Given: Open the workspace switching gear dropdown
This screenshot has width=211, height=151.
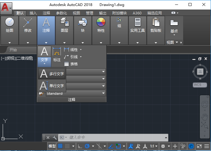Looking at the screenshot, I should [x=169, y=146].
